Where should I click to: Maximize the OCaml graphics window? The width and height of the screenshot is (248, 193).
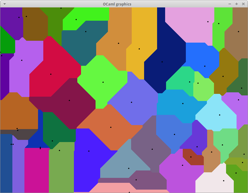click(x=237, y=4)
